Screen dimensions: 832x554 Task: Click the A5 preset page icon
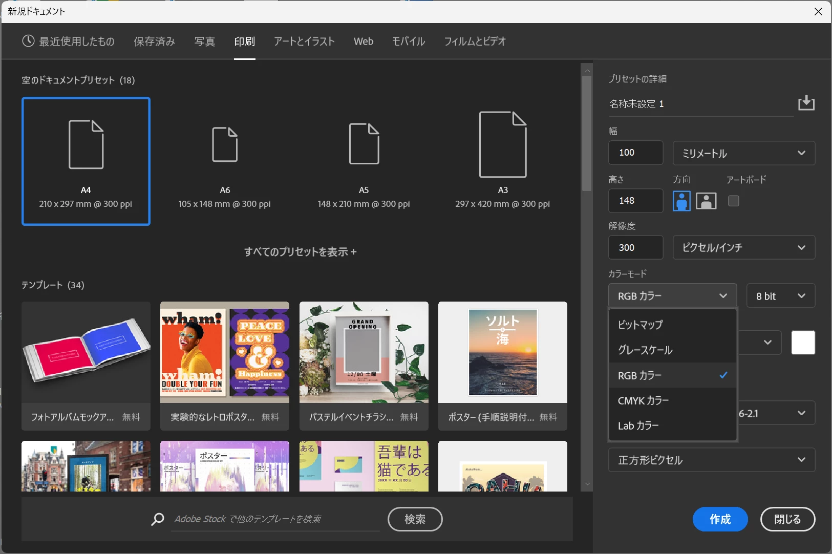pyautogui.click(x=364, y=143)
